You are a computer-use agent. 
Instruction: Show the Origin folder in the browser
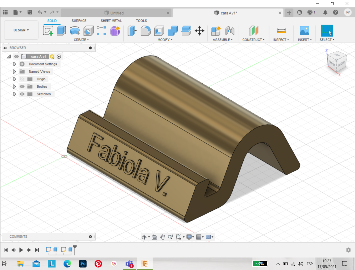(22, 79)
